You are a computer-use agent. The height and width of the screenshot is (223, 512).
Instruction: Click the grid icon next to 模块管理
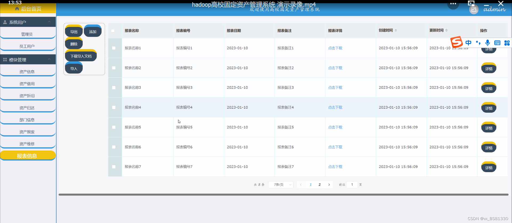tap(5, 60)
